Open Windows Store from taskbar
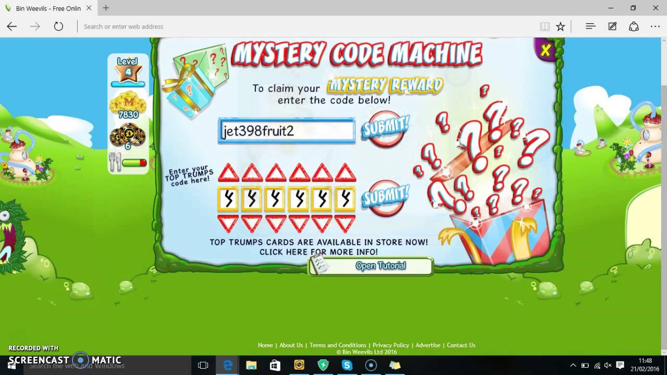Viewport: 667px width, 375px height. [275, 366]
